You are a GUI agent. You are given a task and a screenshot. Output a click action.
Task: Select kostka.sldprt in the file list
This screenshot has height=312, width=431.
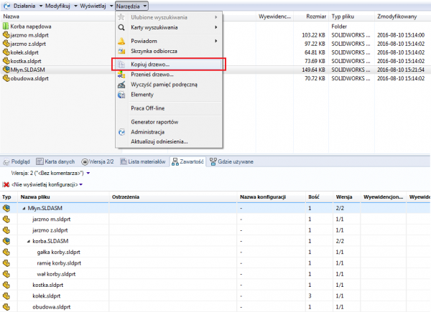[x=26, y=61]
